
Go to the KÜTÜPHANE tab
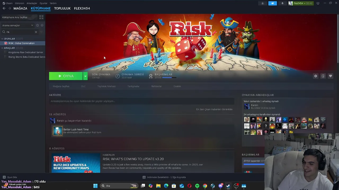(x=41, y=8)
